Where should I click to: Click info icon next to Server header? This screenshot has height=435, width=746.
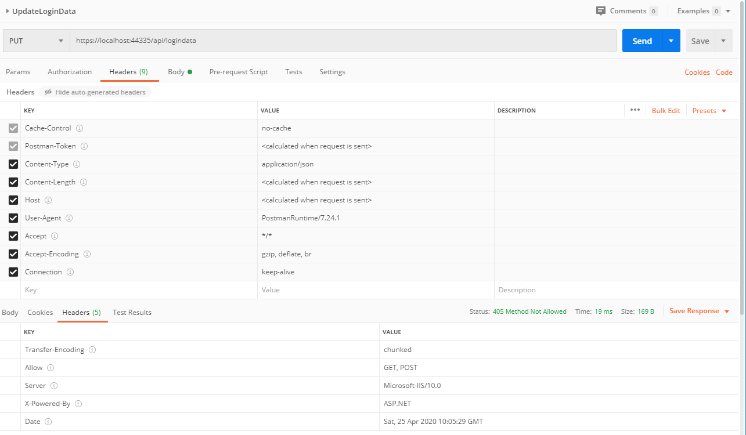54,386
